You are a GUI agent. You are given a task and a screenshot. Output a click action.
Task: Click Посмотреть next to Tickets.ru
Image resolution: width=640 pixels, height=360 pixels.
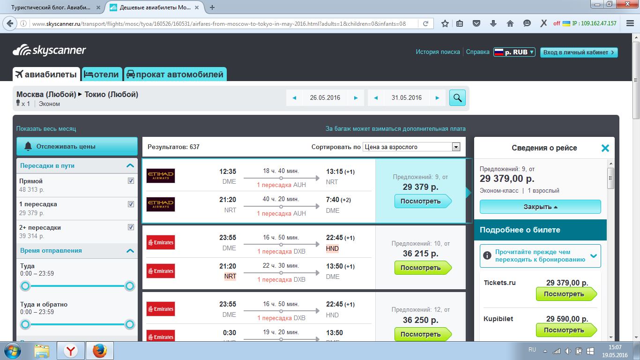[x=566, y=294]
